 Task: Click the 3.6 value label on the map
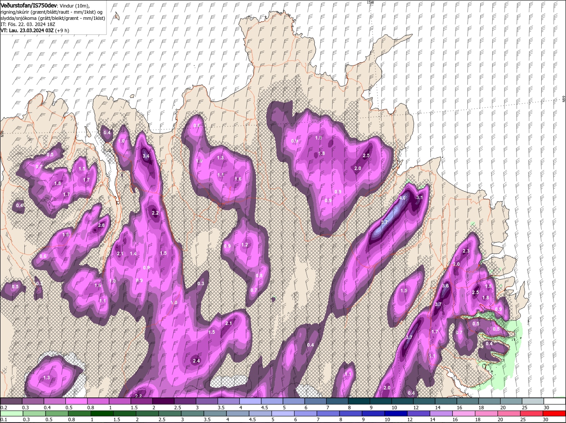pos(445,286)
